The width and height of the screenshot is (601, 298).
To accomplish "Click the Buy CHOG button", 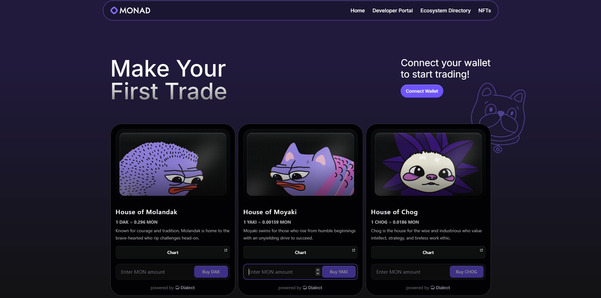I will [466, 272].
